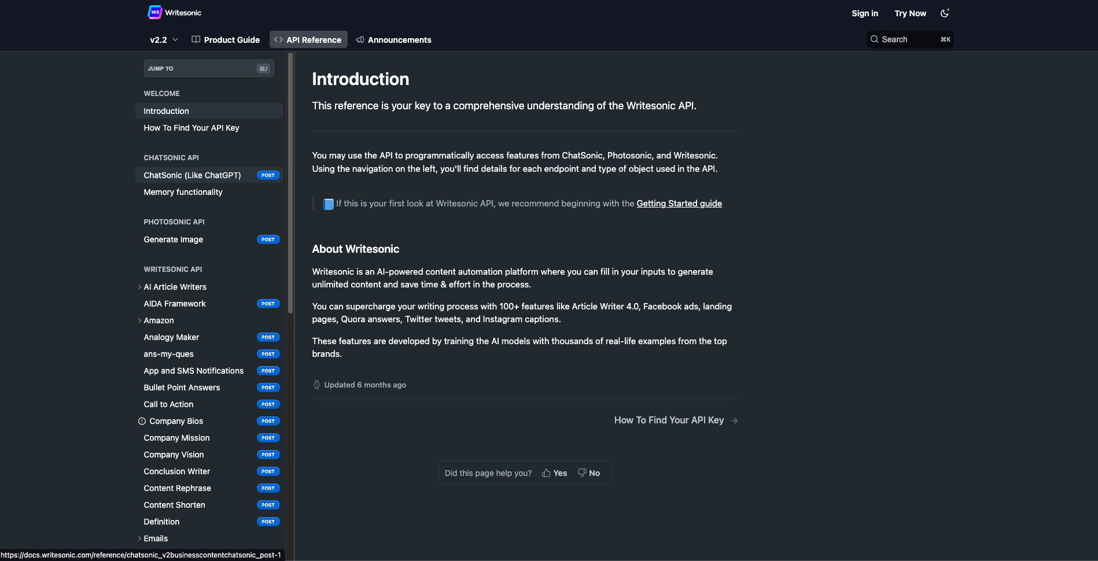Click the Company Bios deprecation icon

(142, 421)
